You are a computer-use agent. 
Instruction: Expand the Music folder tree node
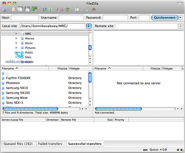click(16, 43)
